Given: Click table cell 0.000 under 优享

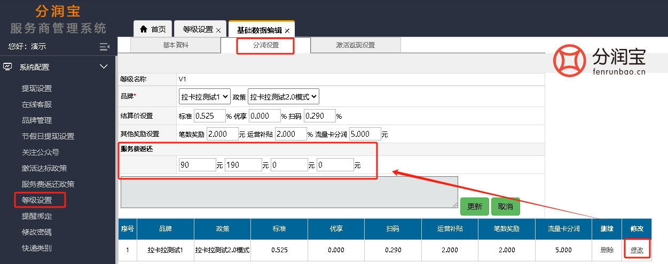Looking at the screenshot, I should (336, 250).
